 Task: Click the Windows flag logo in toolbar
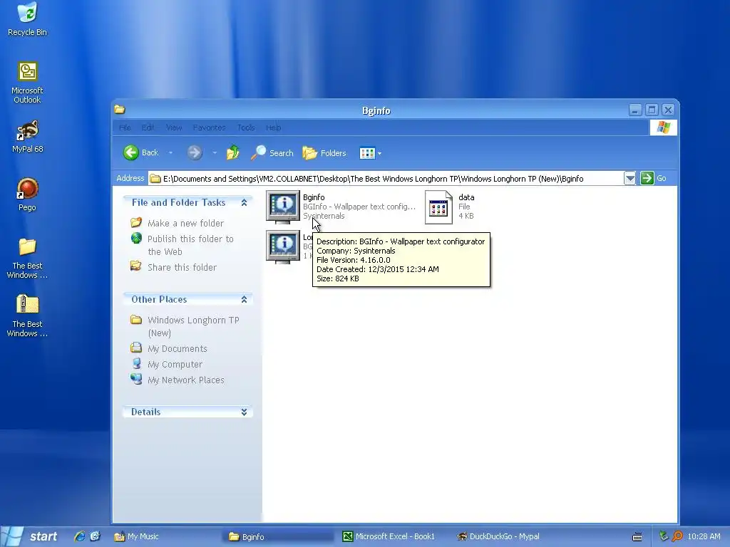664,127
